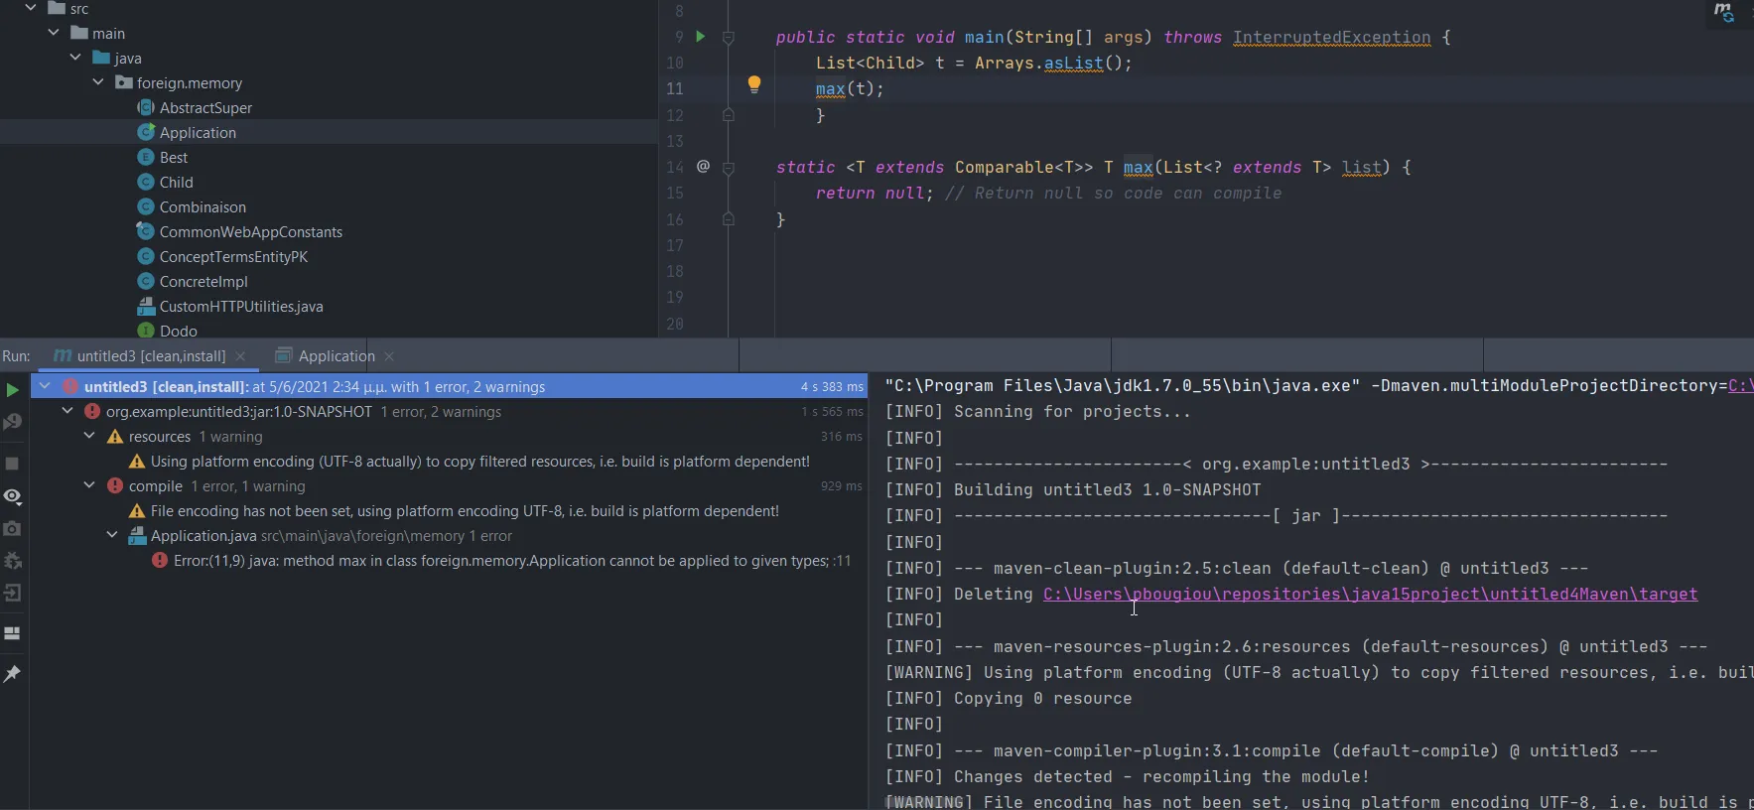1754x810 pixels.
Task: Click the layout icon in Run toolbar
Action: 12,633
